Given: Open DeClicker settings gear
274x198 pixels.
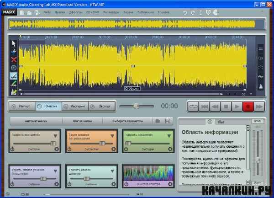Looking at the screenshot, I should point(57,149).
